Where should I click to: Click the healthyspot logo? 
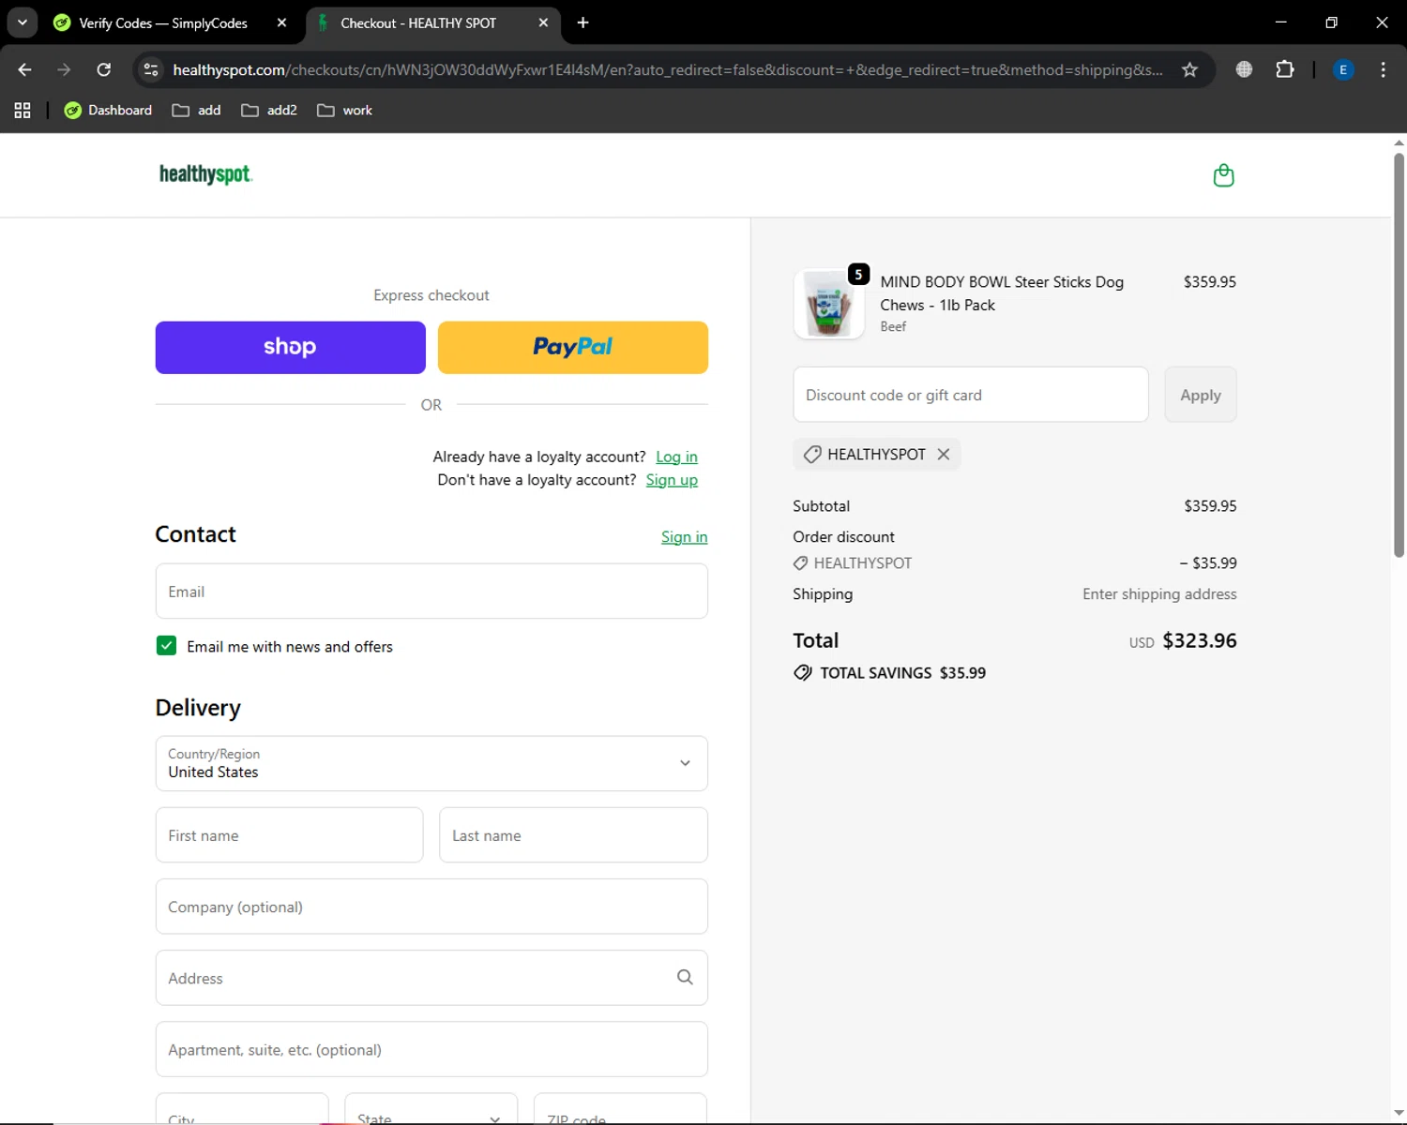(205, 174)
